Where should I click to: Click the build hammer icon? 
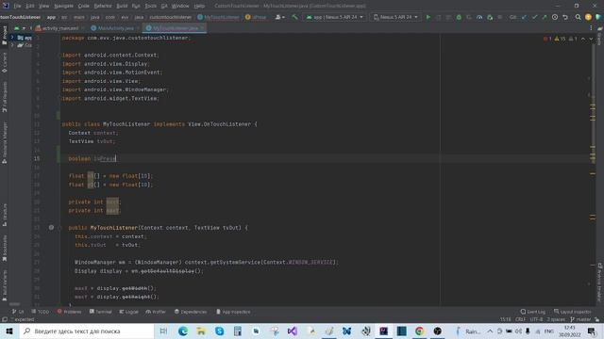[x=294, y=17]
